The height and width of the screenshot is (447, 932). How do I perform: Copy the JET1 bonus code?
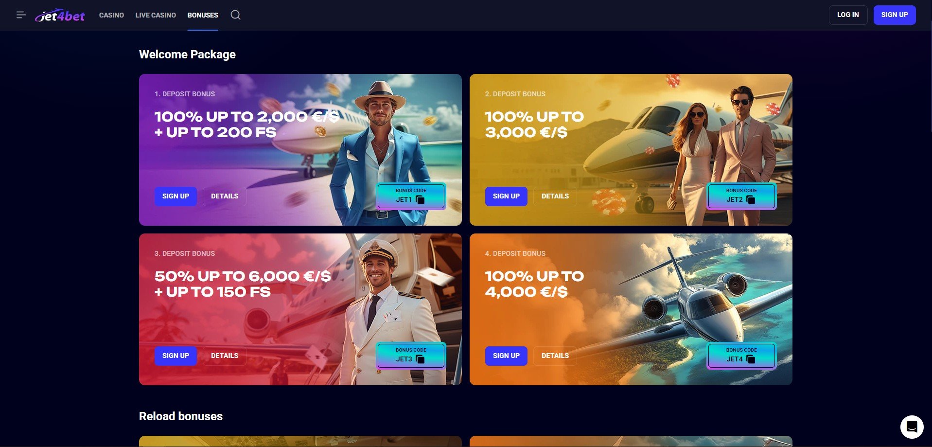421,199
